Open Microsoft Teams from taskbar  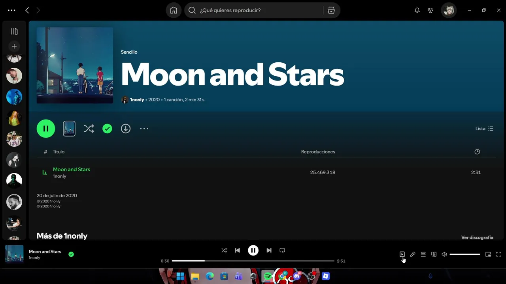pyautogui.click(x=238, y=276)
